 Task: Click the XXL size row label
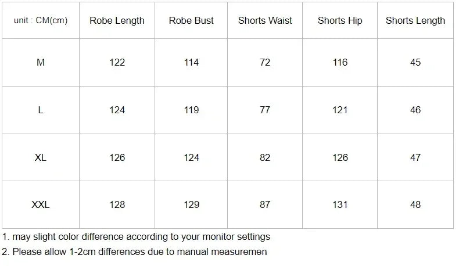point(41,204)
